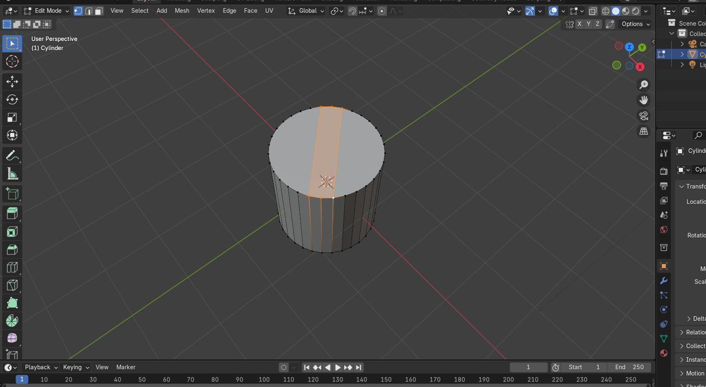Enable edge select mode
706x387 pixels.
[89, 11]
